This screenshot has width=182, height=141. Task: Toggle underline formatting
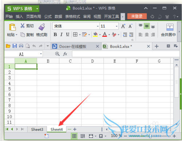68,35
